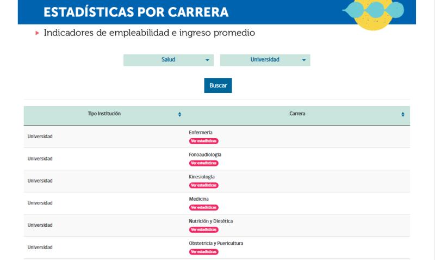435x260 pixels.
Task: Select the Medicina career name
Action: (x=198, y=199)
